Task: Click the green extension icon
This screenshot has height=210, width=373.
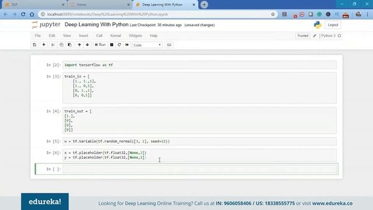Action: pyautogui.click(x=319, y=14)
